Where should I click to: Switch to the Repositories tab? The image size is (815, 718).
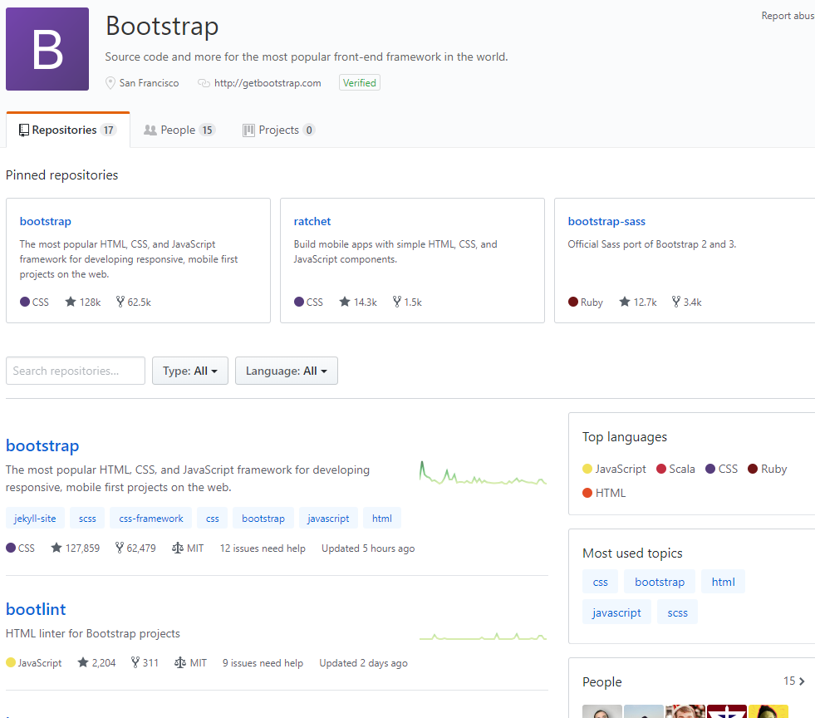pos(67,130)
